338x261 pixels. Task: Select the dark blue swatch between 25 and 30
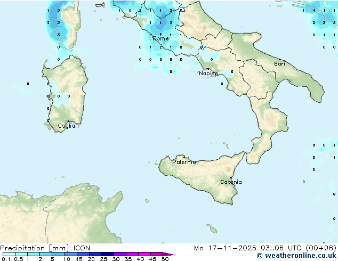[x=107, y=254]
